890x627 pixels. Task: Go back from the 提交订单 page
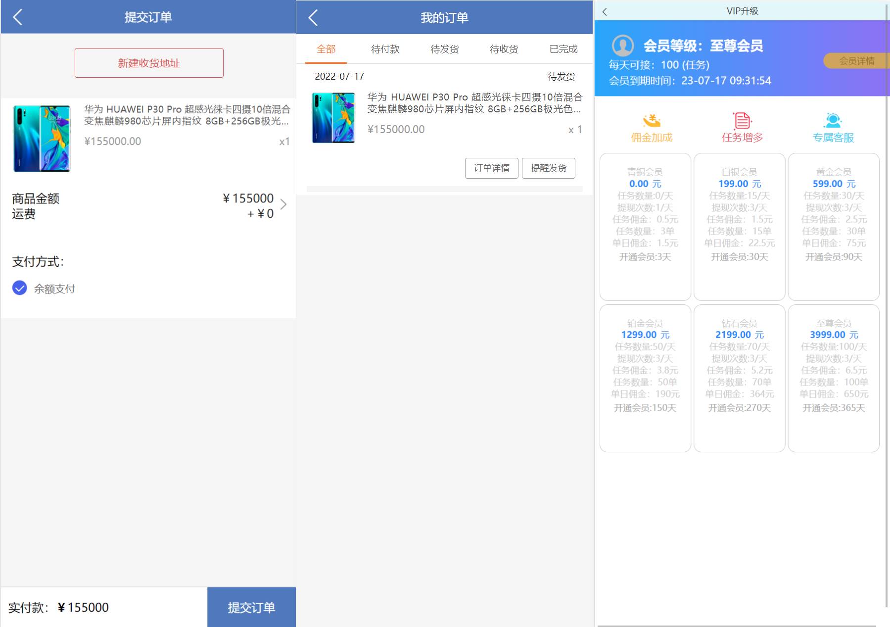coord(18,17)
